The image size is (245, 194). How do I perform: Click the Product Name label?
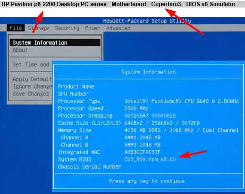(x=76, y=87)
